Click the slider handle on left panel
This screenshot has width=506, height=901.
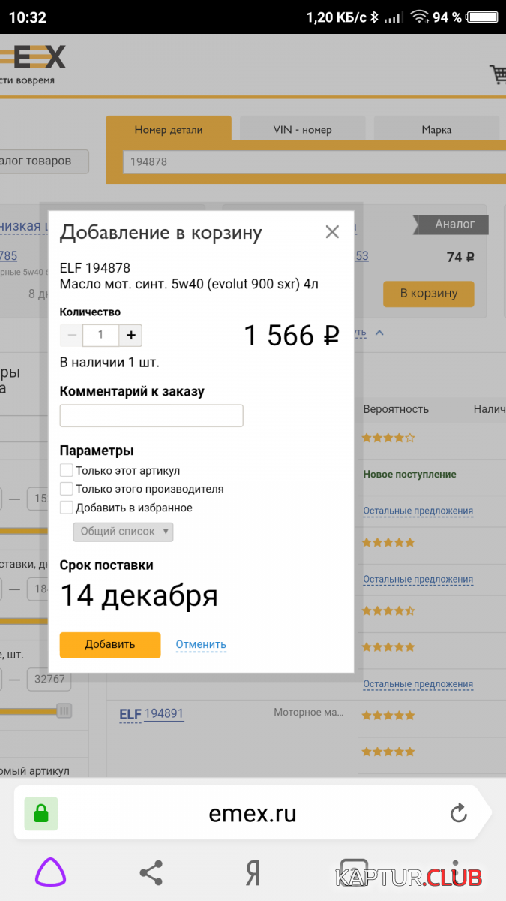click(64, 710)
